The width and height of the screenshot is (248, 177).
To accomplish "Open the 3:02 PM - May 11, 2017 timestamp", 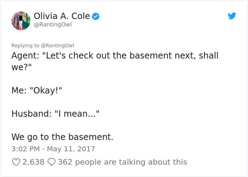I will [x=53, y=149].
